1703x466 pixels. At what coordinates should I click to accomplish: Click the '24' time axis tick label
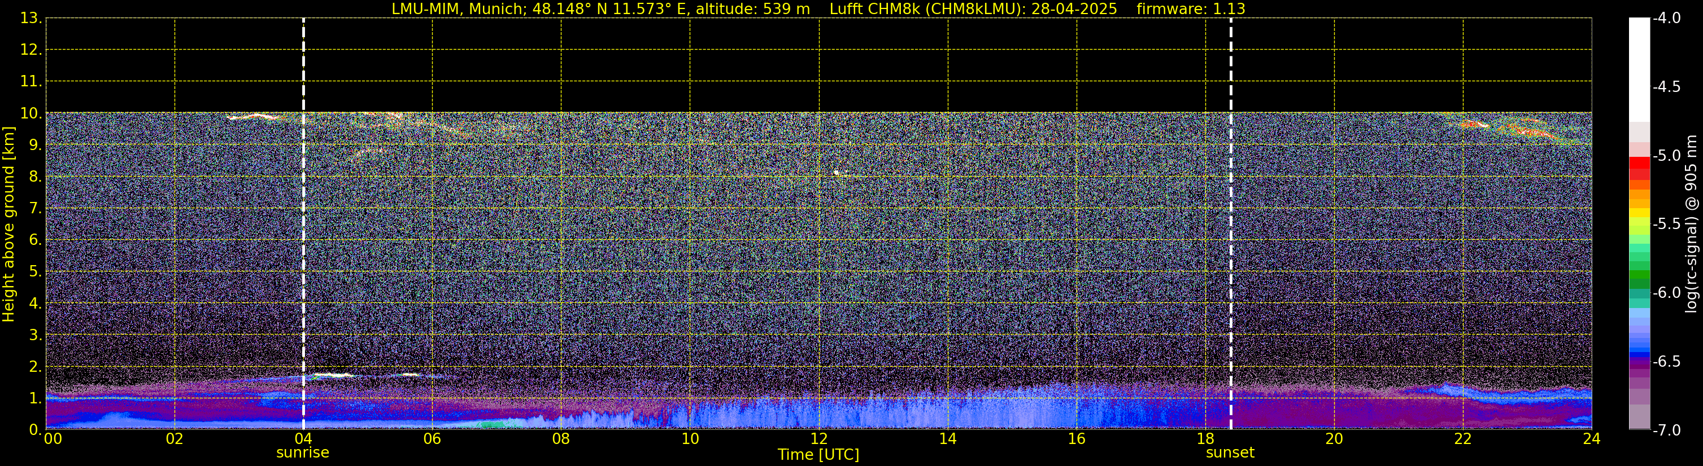click(1592, 439)
